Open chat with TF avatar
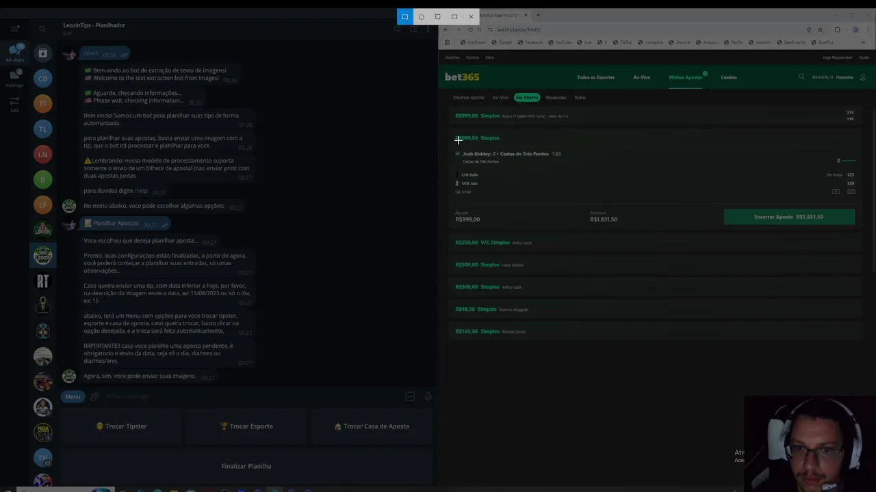The height and width of the screenshot is (492, 876). pos(42,104)
